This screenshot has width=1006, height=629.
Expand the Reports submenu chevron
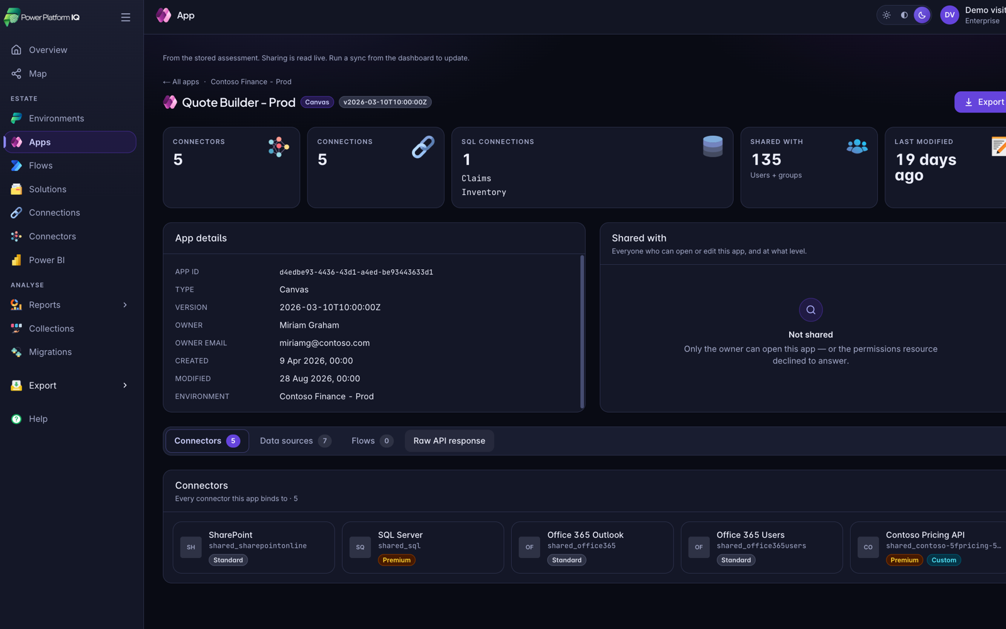(125, 305)
